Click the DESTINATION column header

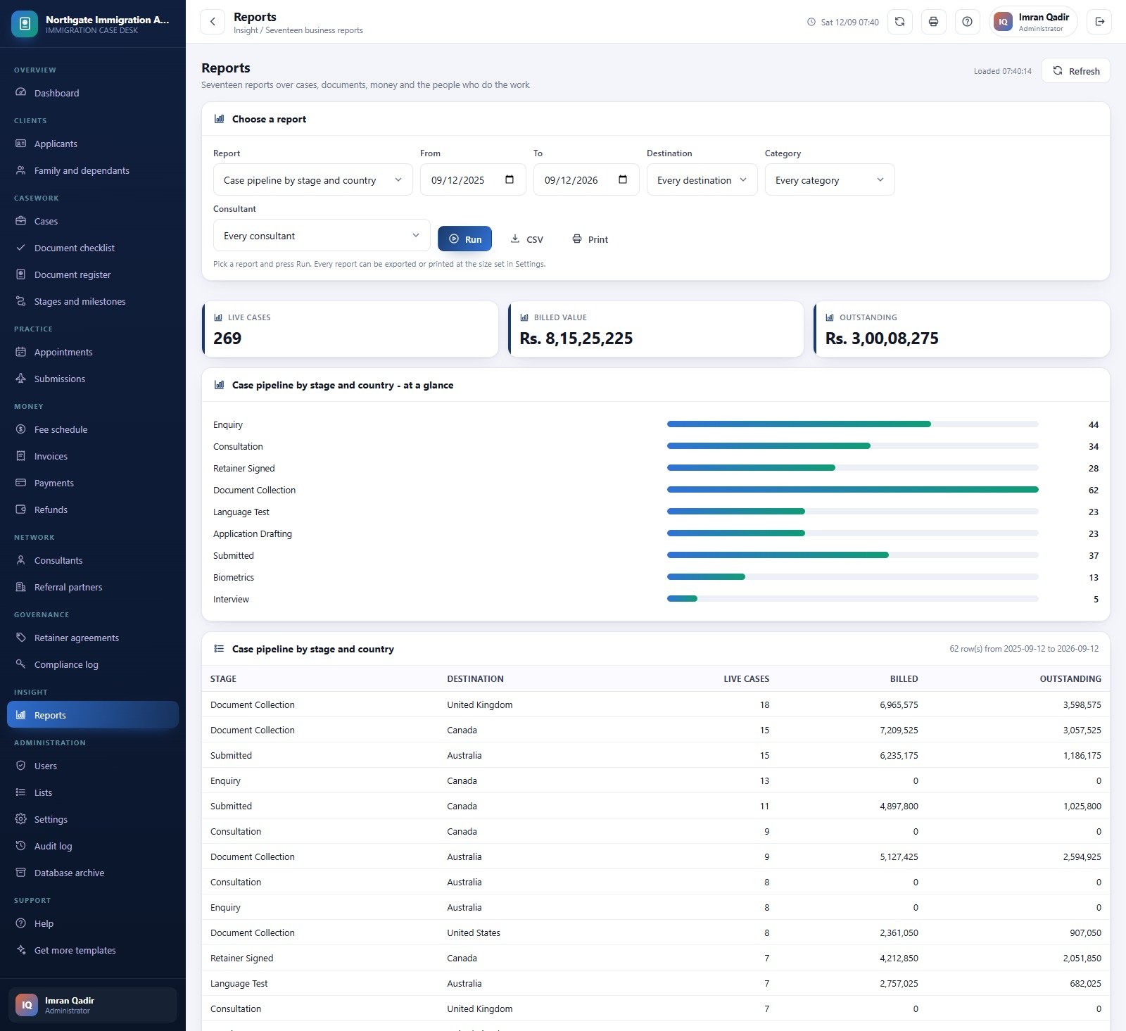click(475, 679)
